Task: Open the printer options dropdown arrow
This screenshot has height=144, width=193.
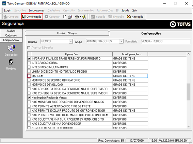Action: pos(80,17)
